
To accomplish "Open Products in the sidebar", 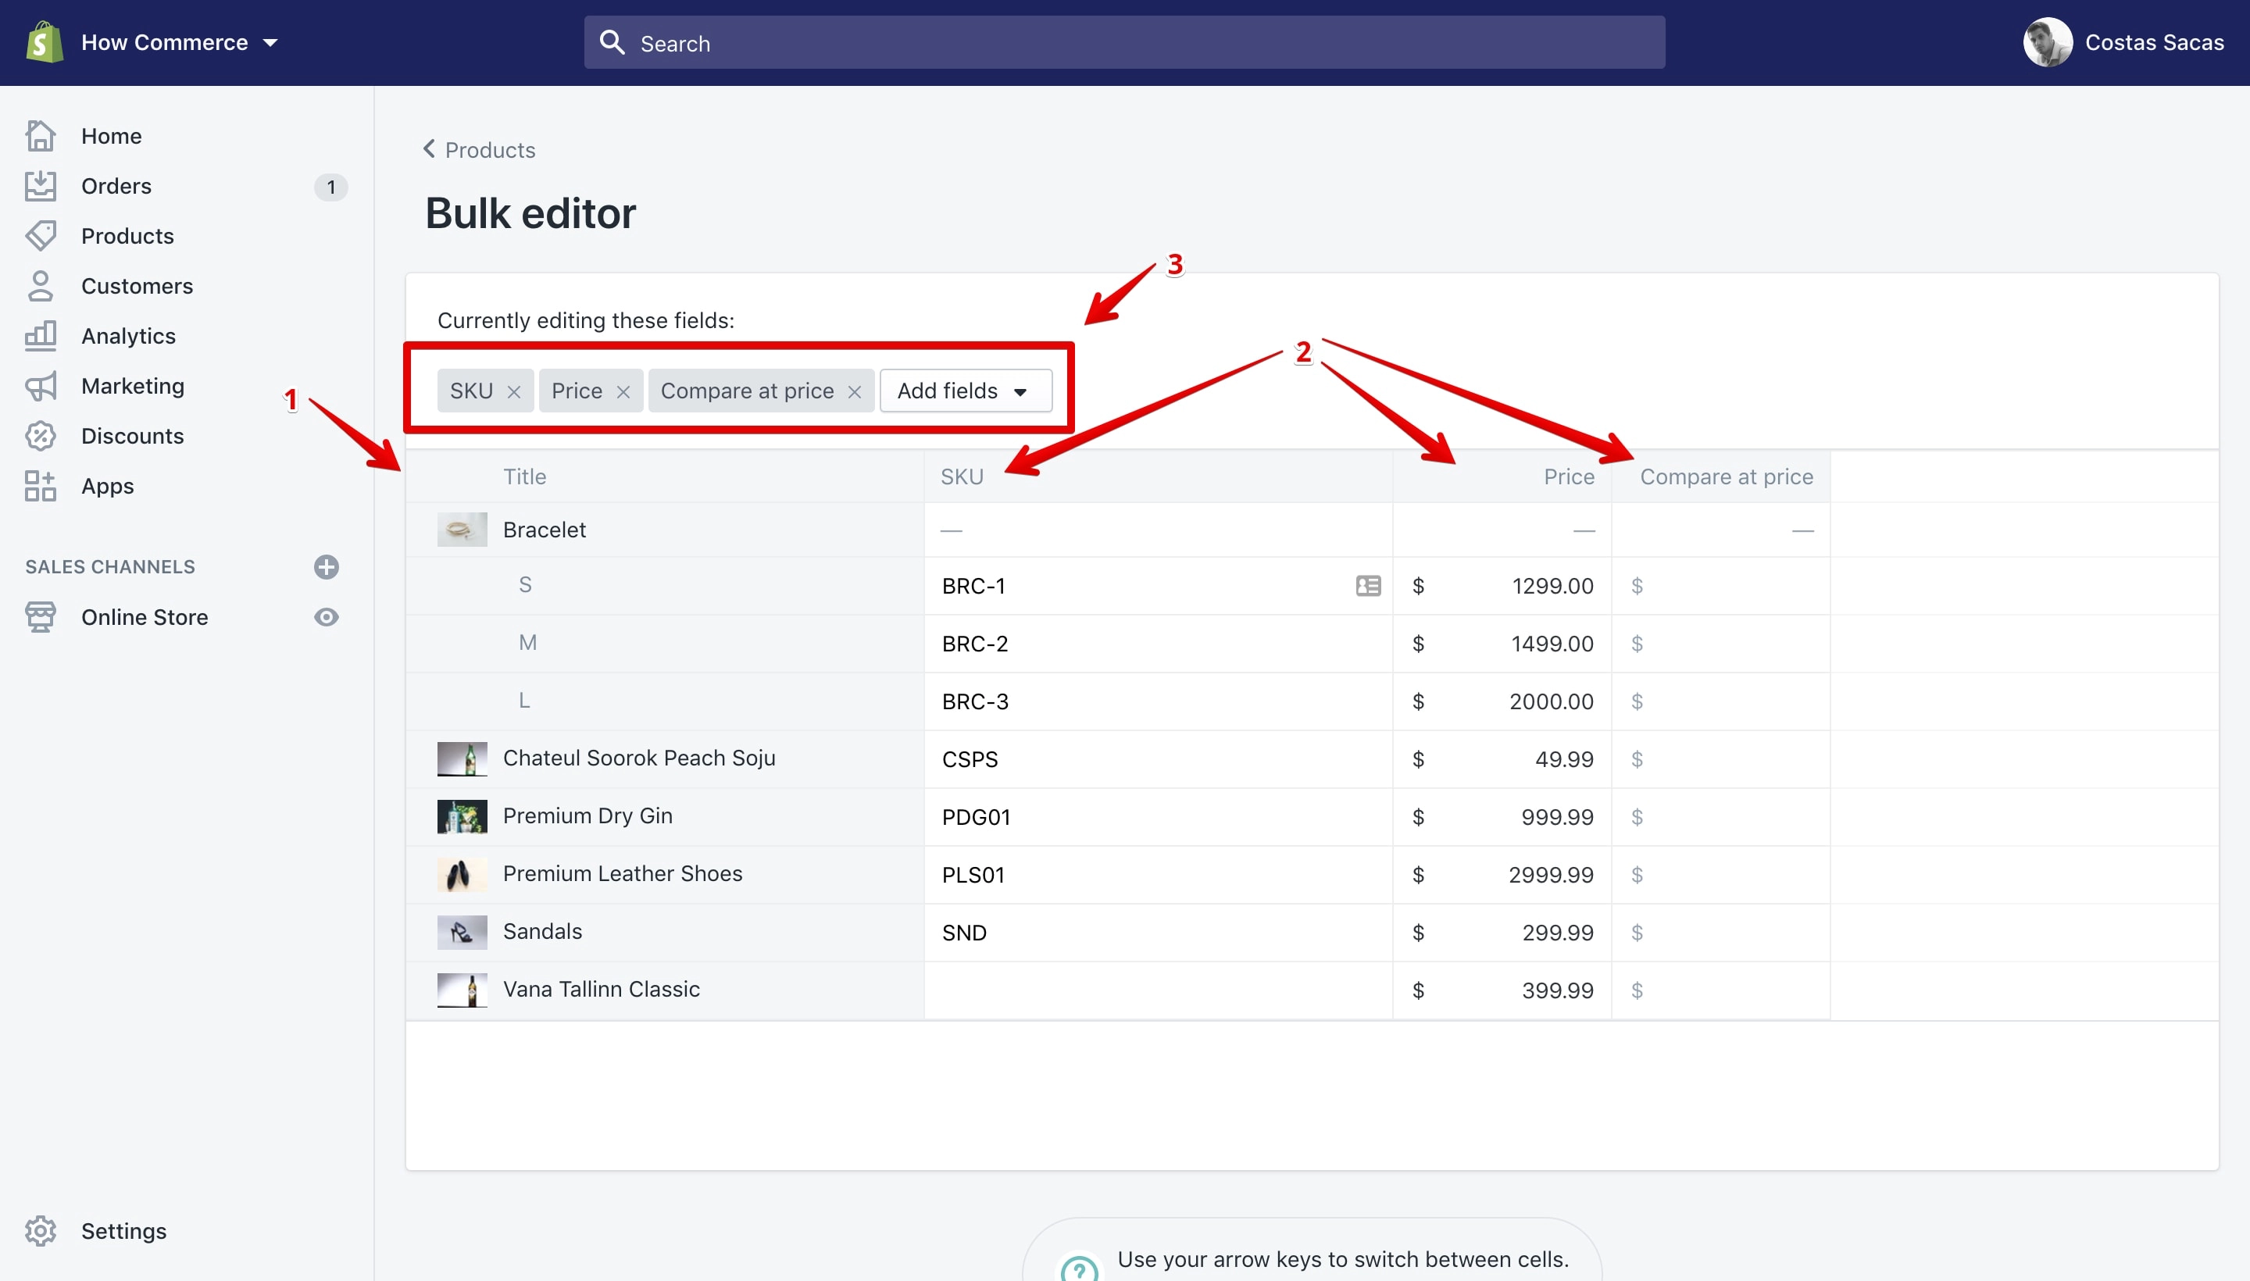I will (127, 236).
